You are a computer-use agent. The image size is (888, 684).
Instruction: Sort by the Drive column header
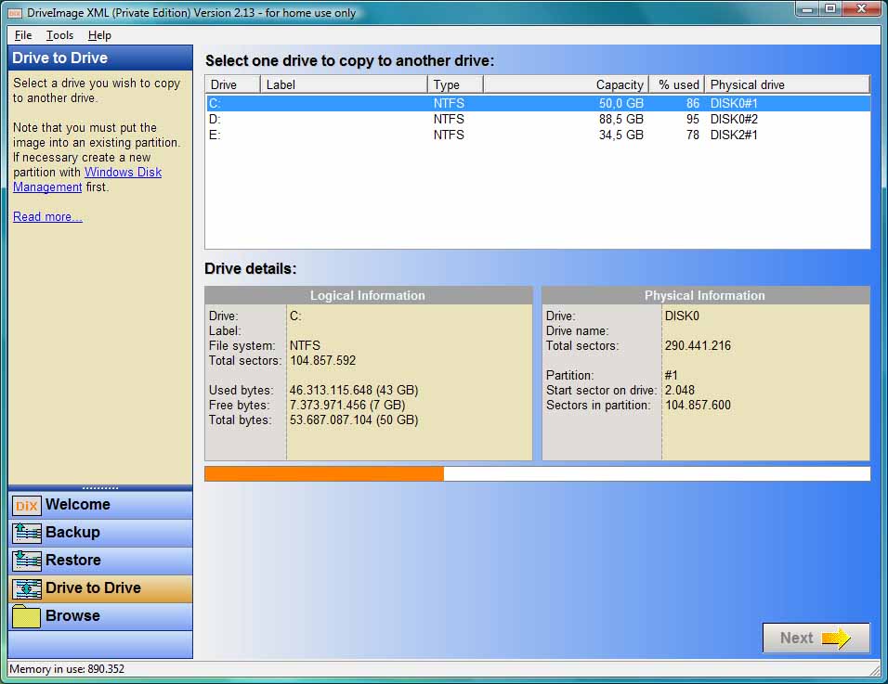(x=232, y=84)
